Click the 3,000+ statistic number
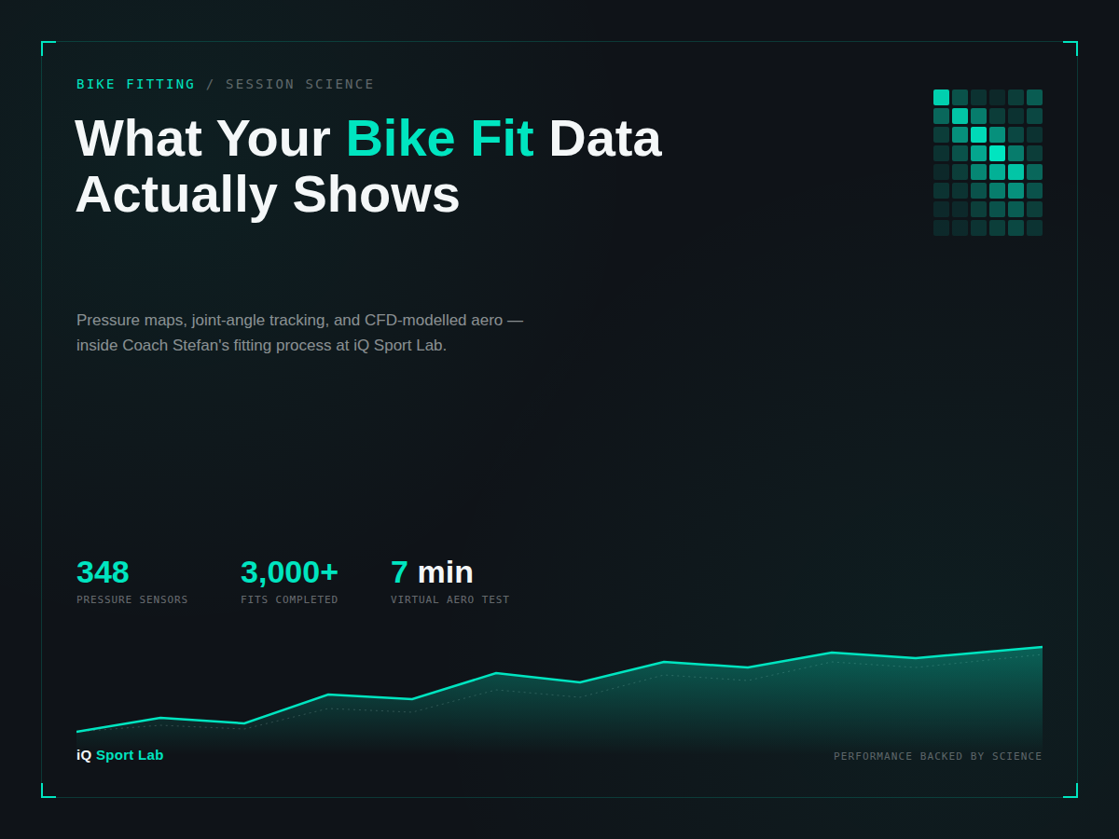This screenshot has width=1119, height=839. point(289,571)
